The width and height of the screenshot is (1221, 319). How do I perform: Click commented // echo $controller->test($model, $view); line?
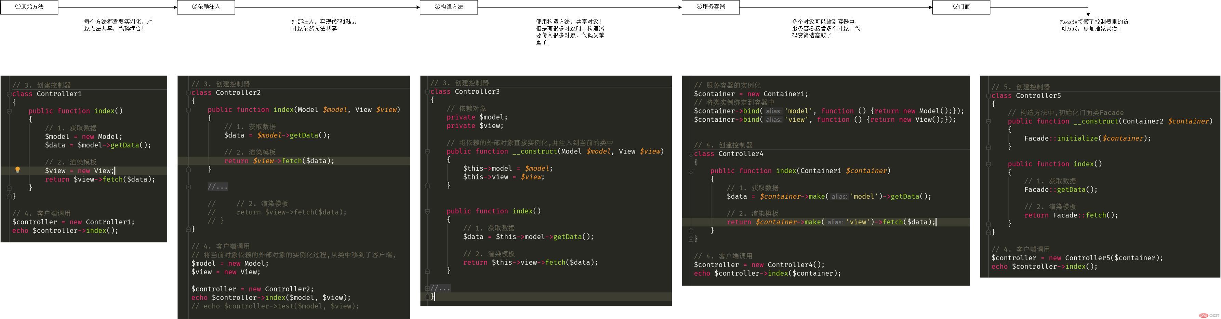[x=275, y=306]
